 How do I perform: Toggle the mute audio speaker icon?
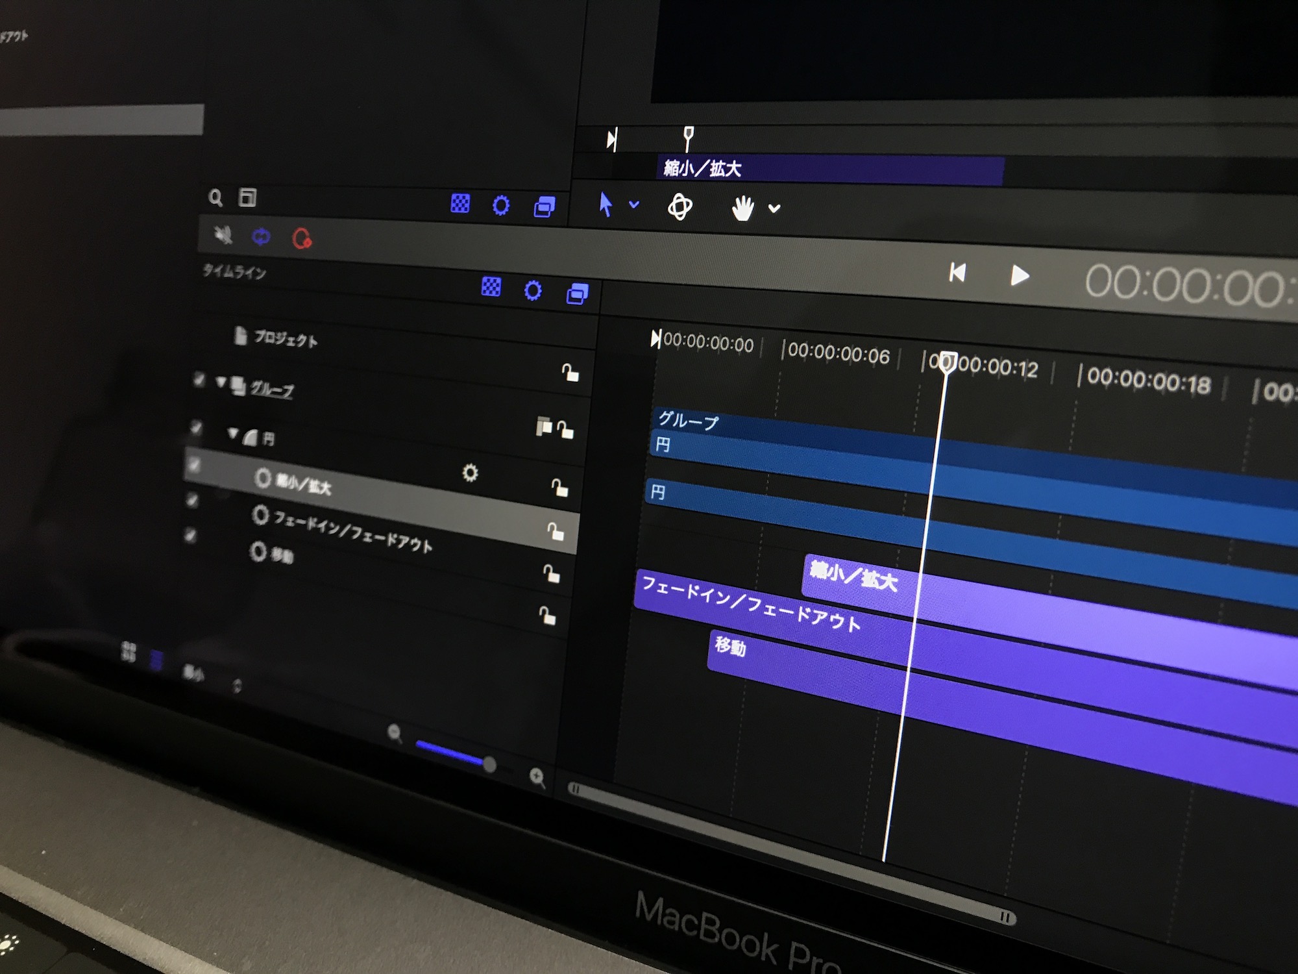coord(223,234)
